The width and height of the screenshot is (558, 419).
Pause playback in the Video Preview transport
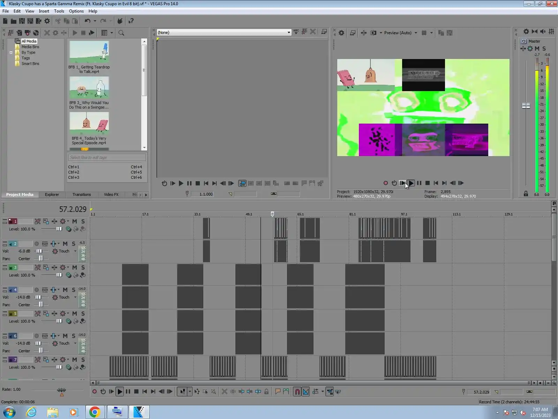point(419,183)
